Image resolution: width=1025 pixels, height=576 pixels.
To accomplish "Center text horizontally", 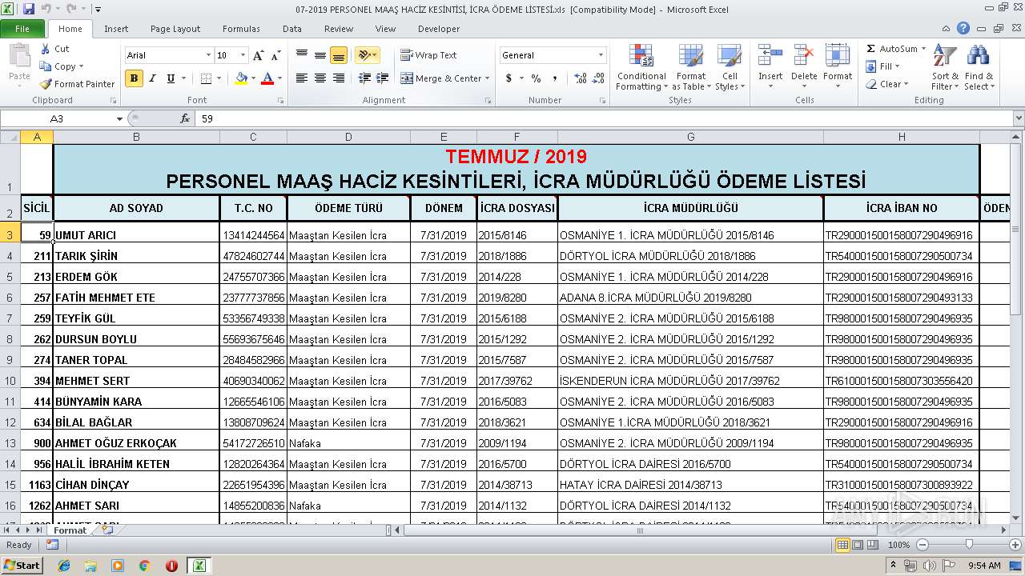I will point(320,78).
